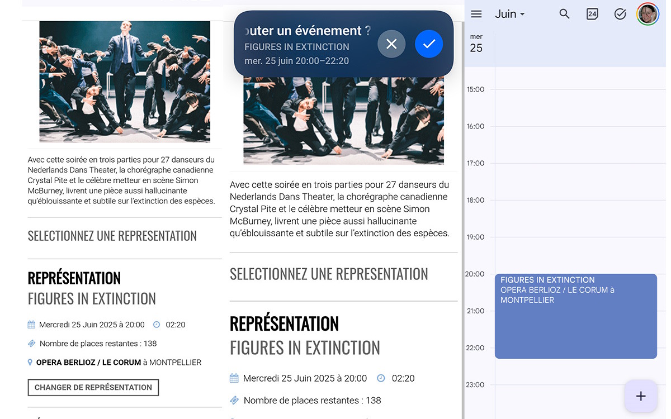Click CHANGER DE REPRÉSENTATION button
The width and height of the screenshot is (671, 419).
click(93, 387)
